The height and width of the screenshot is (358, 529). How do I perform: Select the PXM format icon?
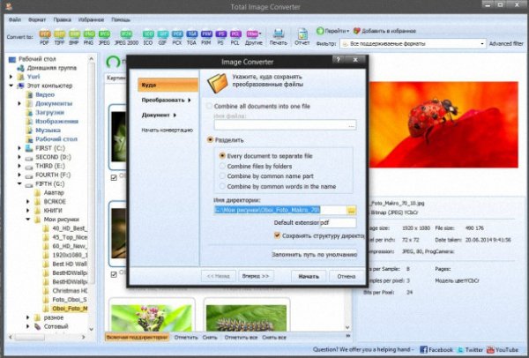pyautogui.click(x=206, y=37)
